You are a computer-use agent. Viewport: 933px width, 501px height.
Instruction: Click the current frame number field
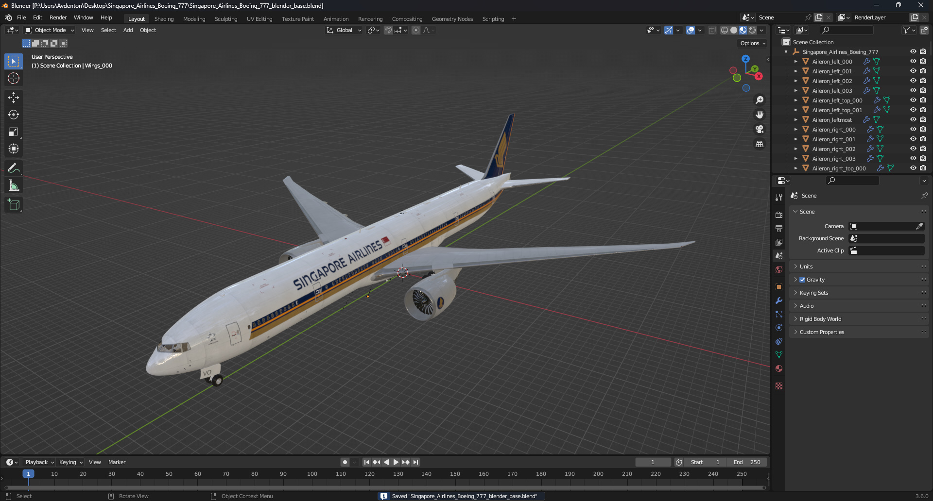[653, 462]
